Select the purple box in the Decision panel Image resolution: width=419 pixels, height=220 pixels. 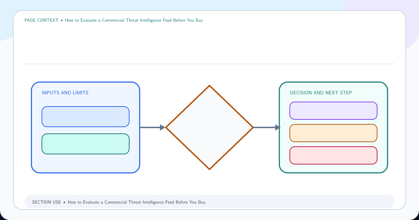pos(333,111)
